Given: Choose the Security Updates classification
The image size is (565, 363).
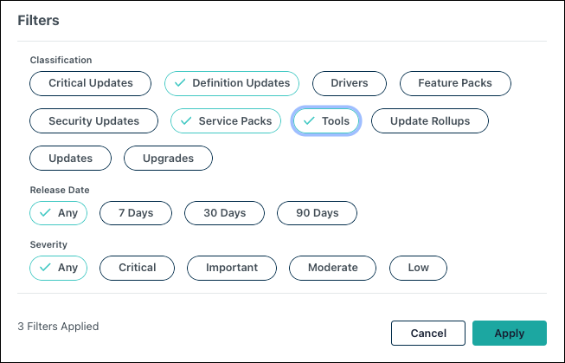Looking at the screenshot, I should (x=93, y=121).
